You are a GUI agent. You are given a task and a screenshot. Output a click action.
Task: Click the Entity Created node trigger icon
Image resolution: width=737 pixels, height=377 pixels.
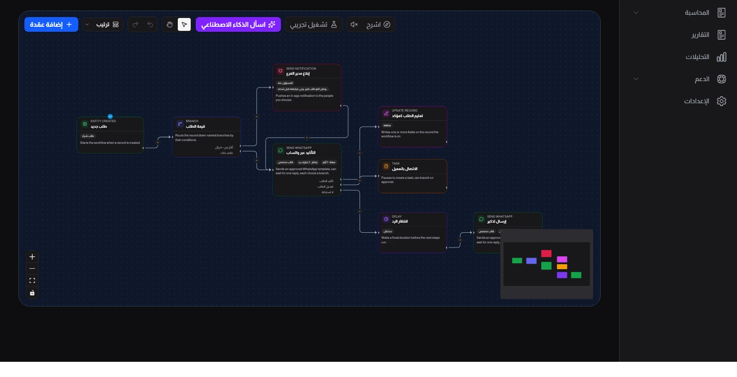point(85,124)
